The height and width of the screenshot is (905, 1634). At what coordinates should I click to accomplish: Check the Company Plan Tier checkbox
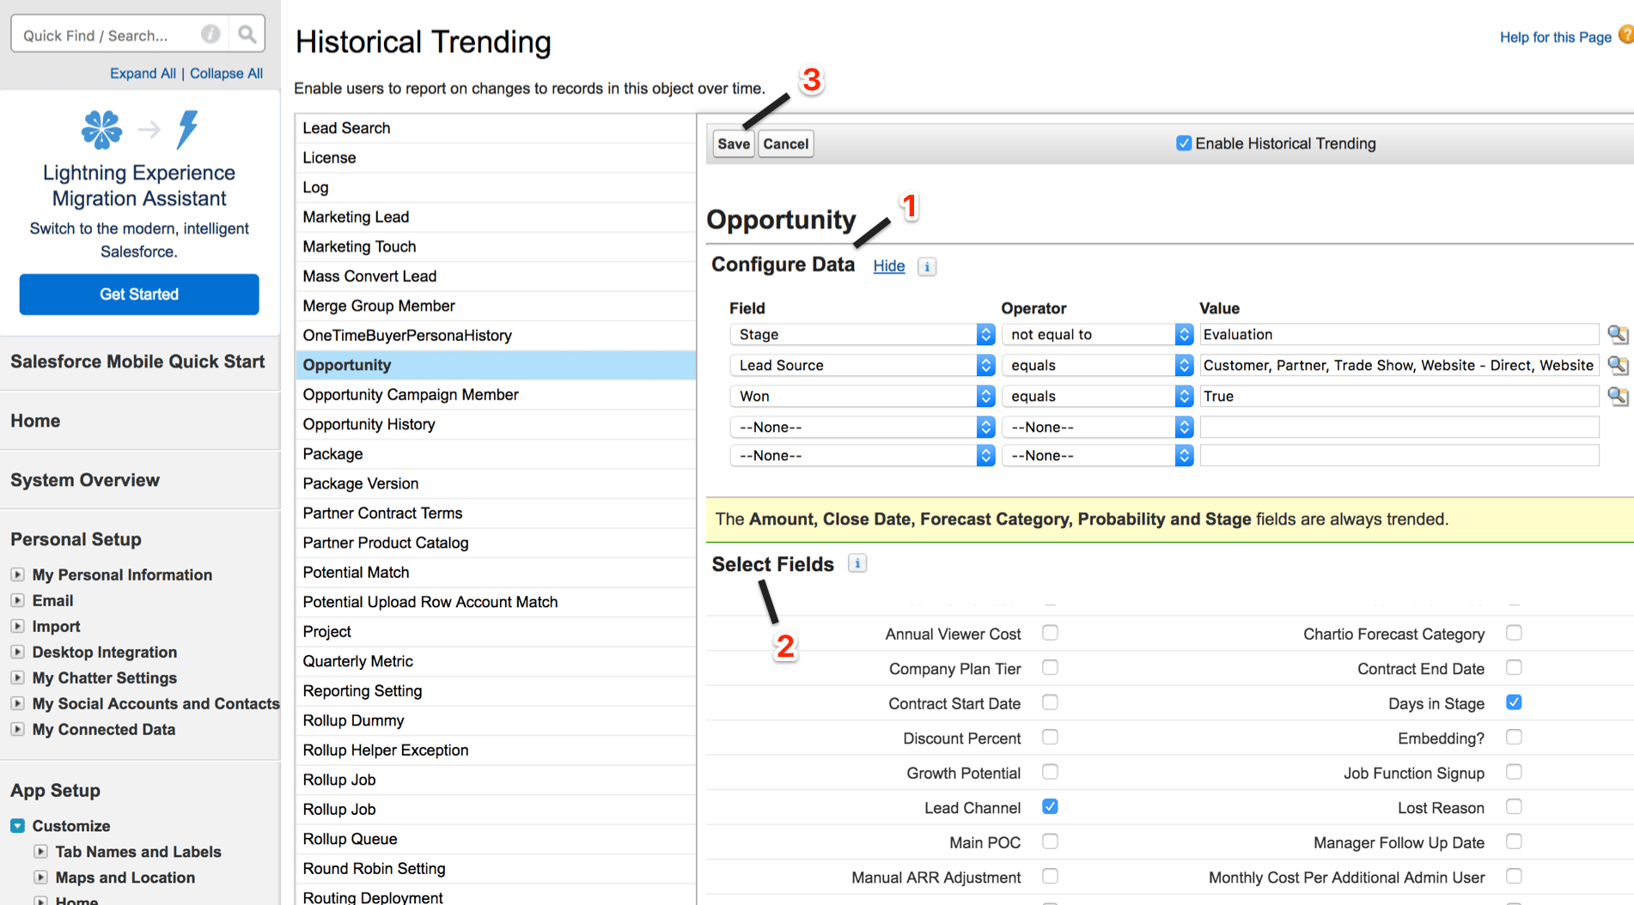click(x=1050, y=667)
